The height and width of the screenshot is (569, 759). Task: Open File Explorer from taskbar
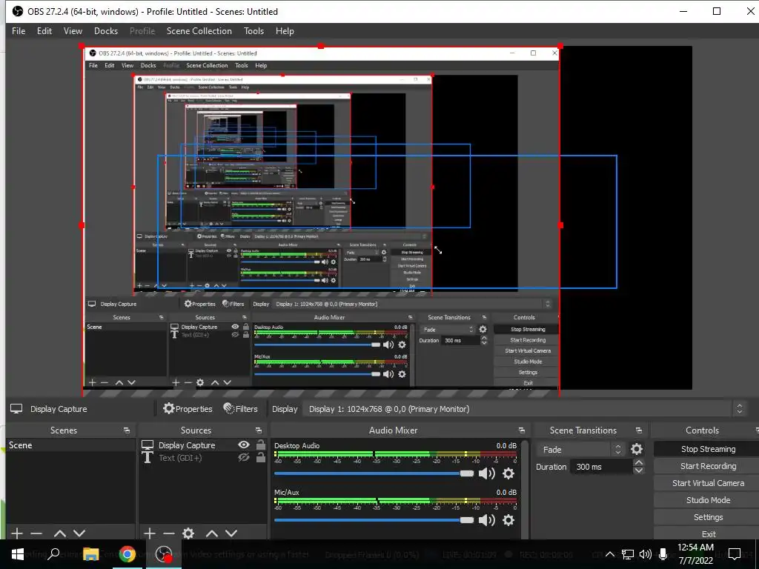(x=90, y=554)
